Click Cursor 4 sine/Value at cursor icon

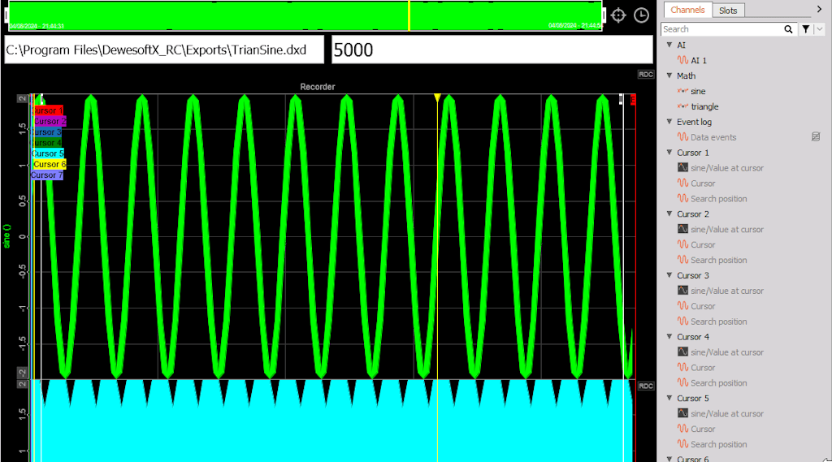click(x=682, y=352)
